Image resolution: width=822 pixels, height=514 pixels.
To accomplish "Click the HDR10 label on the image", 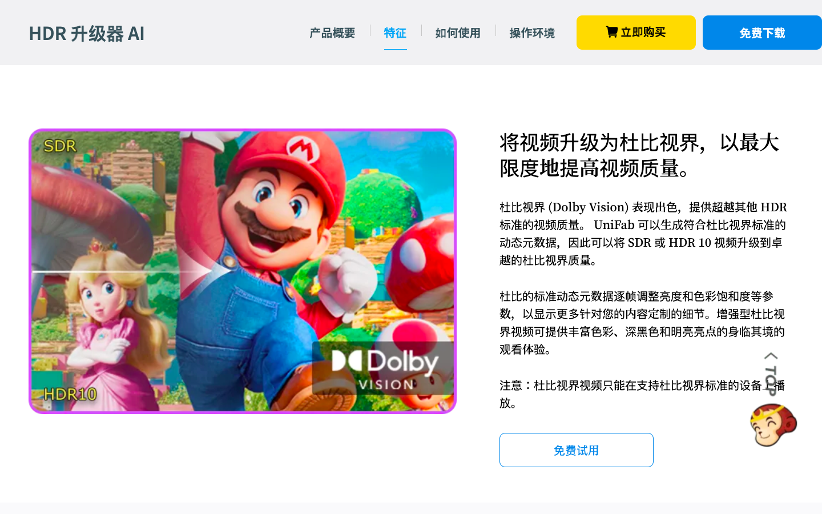I will tap(70, 394).
